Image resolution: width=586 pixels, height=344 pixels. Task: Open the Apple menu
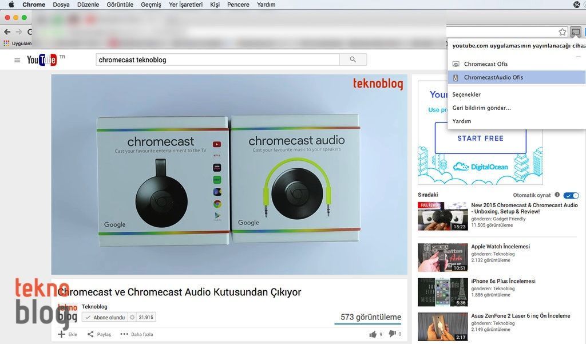pyautogui.click(x=11, y=5)
